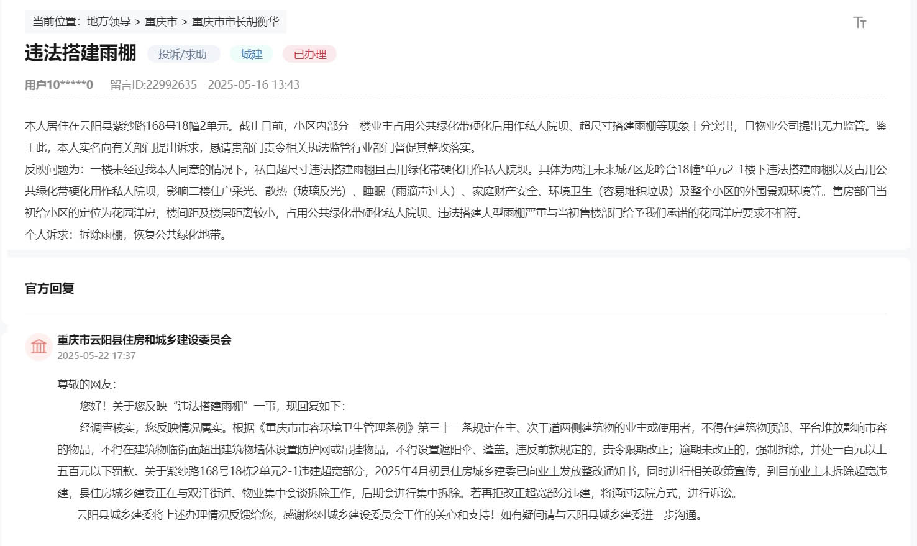Click the '个人诉求' line in the complaint

(124, 235)
